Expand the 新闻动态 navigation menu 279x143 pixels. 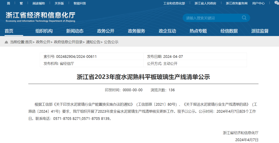[75, 31]
